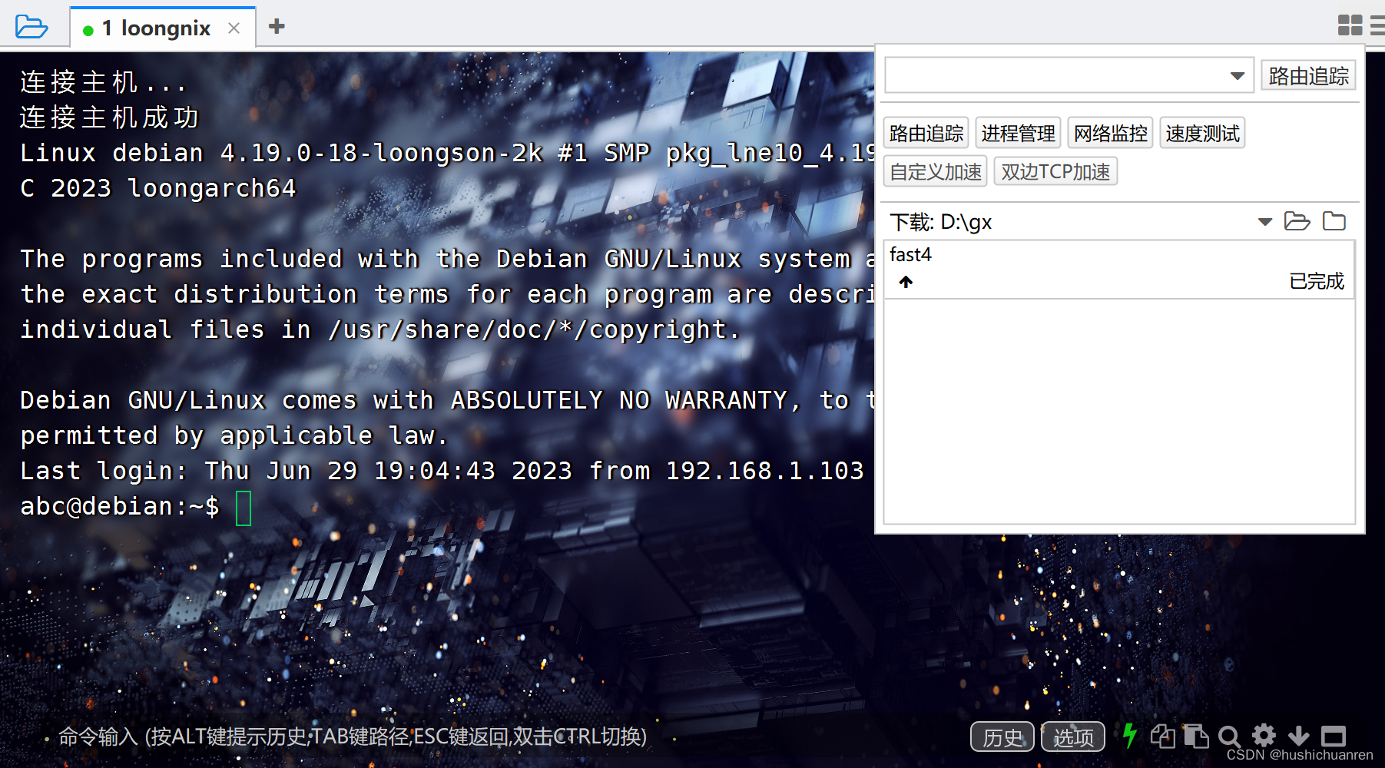
Task: Click the session open-folder icon top left
Action: click(x=32, y=25)
